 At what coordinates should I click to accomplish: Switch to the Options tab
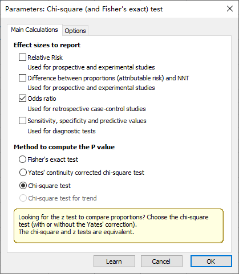(x=75, y=31)
